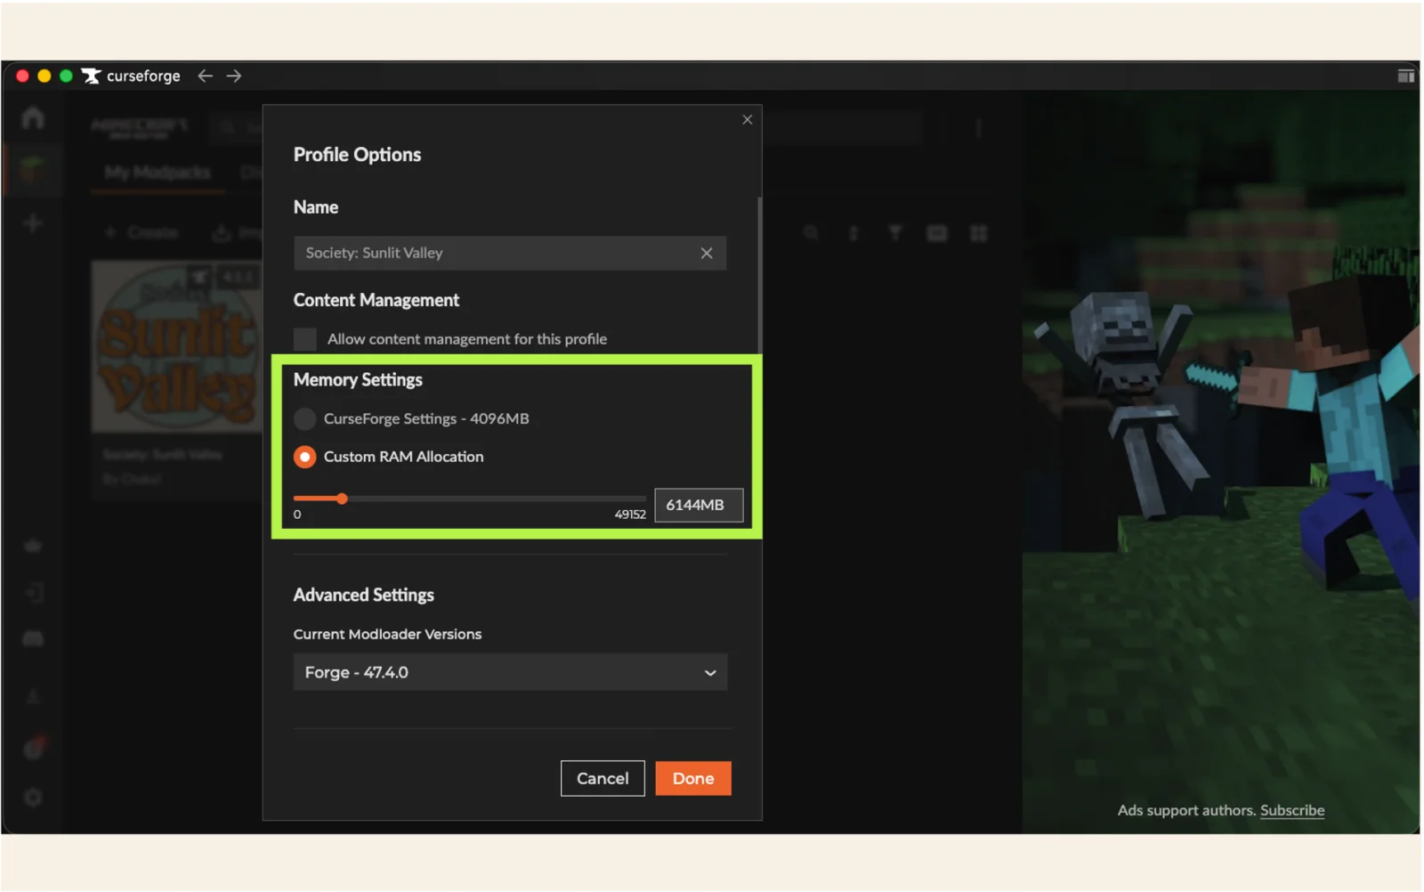
Task: Click the dialog vertical scrollbar
Action: (759, 274)
